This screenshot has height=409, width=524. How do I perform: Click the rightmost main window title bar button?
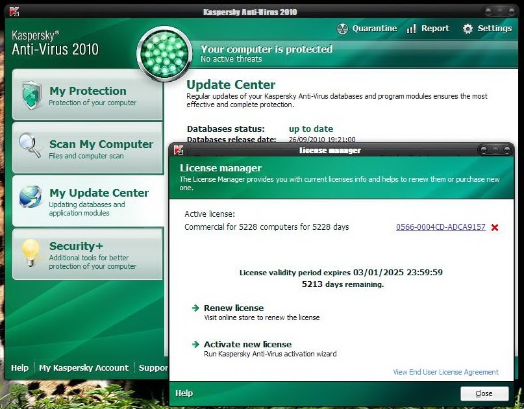(511, 12)
